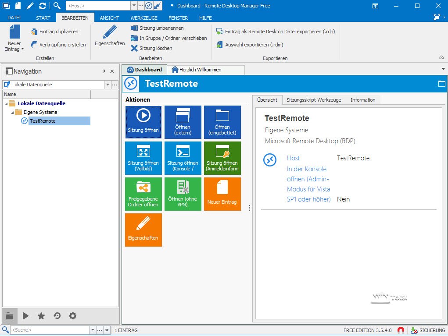Open the navigation settings gear view
This screenshot has width=448, height=336.
(x=73, y=315)
